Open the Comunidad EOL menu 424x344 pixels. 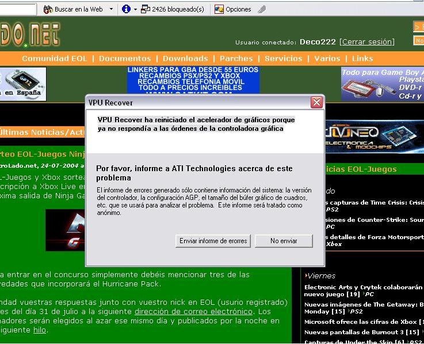[55, 59]
